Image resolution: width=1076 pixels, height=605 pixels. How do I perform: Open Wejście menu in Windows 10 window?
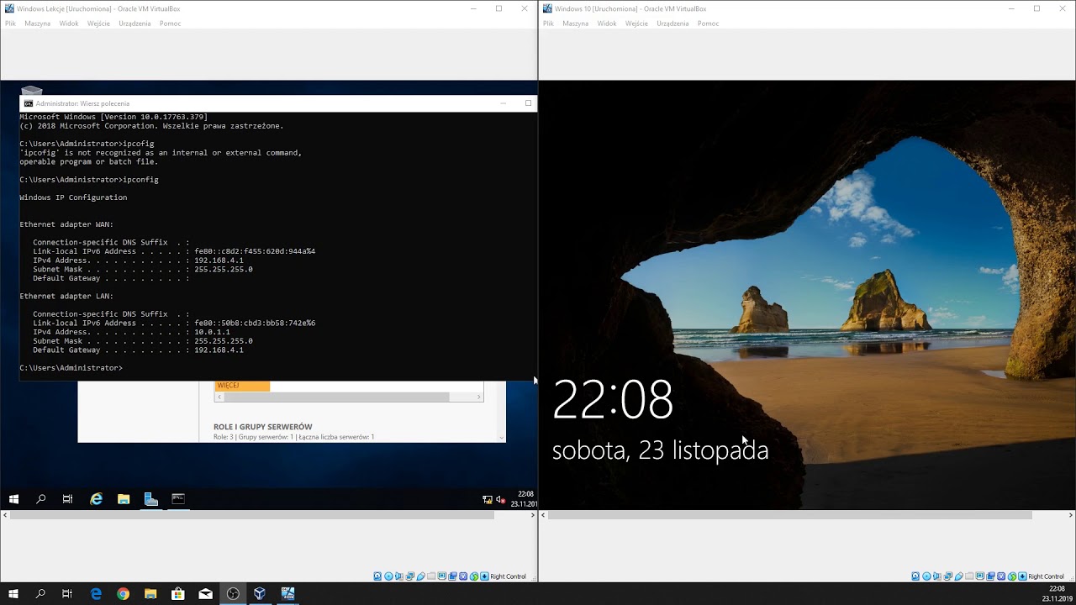coord(636,24)
